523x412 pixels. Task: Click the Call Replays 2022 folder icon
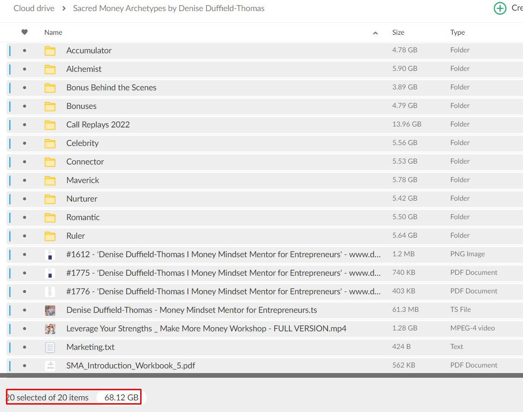[x=50, y=125]
